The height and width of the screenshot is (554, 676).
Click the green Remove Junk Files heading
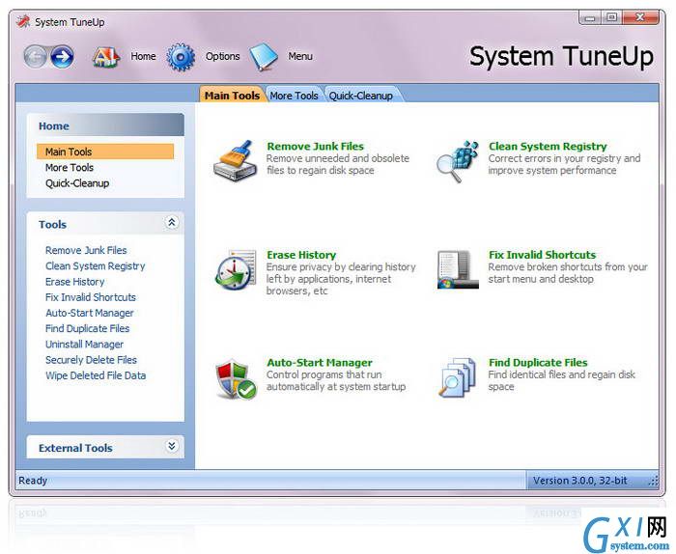point(315,147)
